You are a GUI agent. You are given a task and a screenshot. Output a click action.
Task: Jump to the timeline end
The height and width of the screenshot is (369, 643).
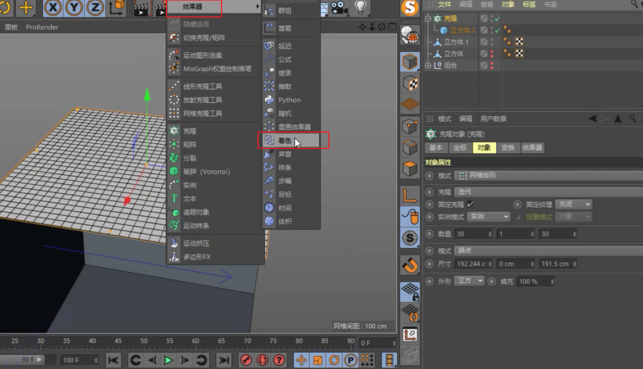(224, 361)
